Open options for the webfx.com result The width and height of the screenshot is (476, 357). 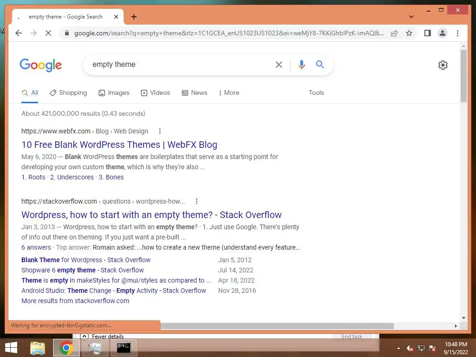[160, 131]
